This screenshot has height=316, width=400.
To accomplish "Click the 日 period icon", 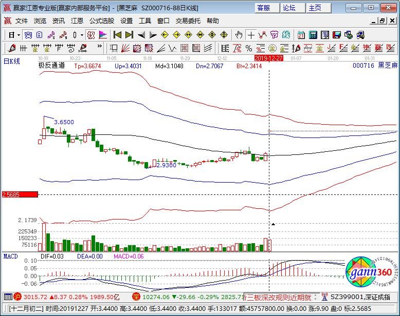I will [x=11, y=35].
